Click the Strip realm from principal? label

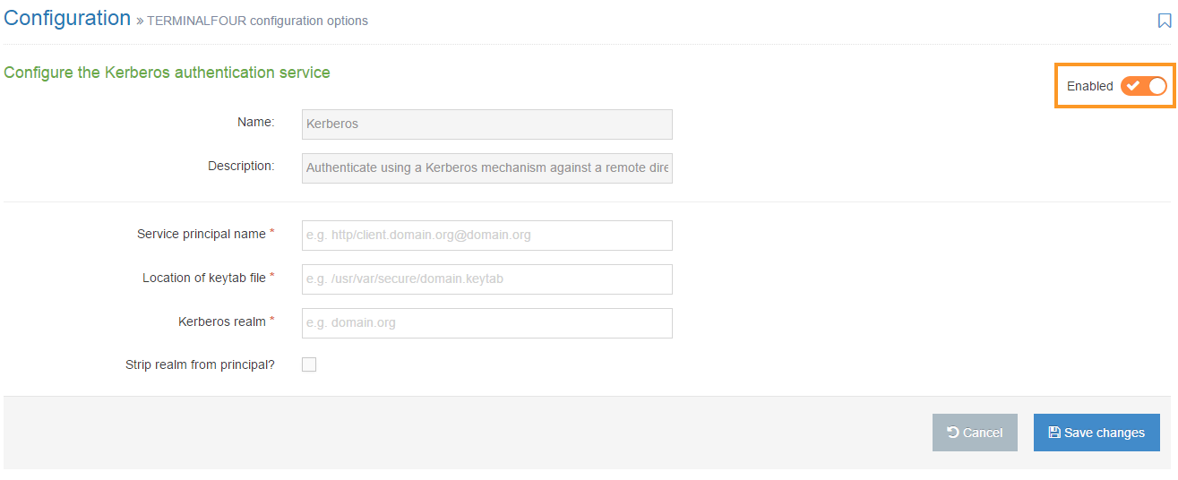tap(200, 364)
